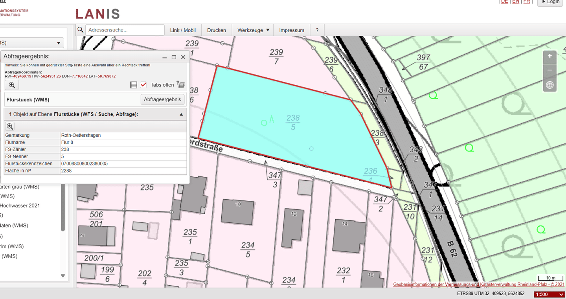
Task: Minimize the Abfrageergebnis panel
Action: pos(165,57)
